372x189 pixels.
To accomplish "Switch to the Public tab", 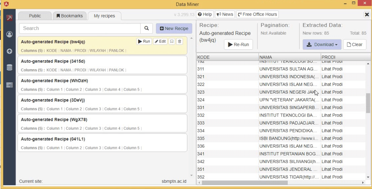I will [x=35, y=16].
